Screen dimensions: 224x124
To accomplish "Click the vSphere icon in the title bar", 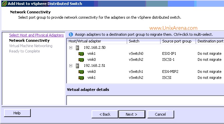I will [x=4, y=3].
